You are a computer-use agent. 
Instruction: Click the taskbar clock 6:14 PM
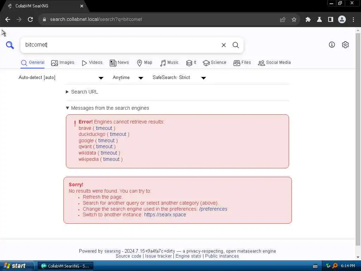[348, 266]
